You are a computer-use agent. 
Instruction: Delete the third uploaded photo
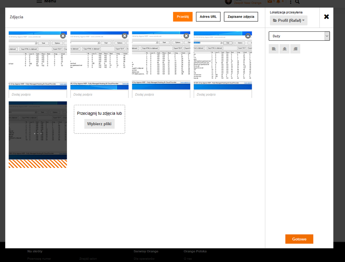pos(186,36)
